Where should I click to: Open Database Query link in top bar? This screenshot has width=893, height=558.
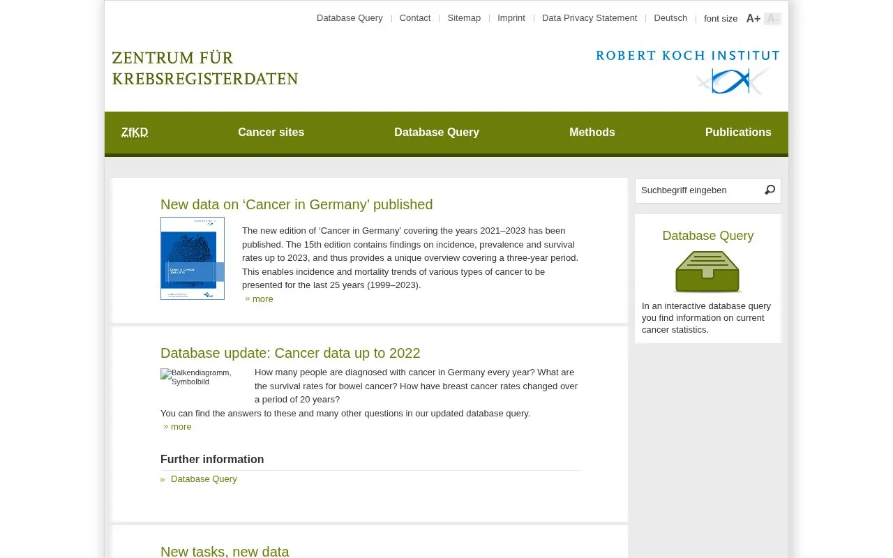(x=350, y=18)
